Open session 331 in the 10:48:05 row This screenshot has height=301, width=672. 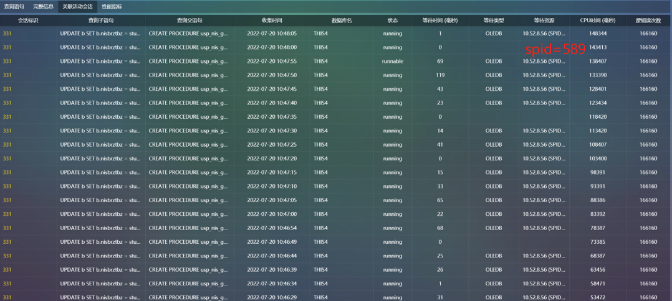[7, 34]
